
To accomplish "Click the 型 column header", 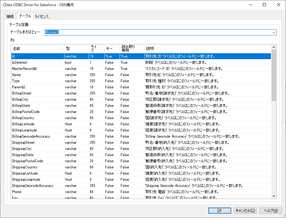I will pyautogui.click(x=76, y=48).
